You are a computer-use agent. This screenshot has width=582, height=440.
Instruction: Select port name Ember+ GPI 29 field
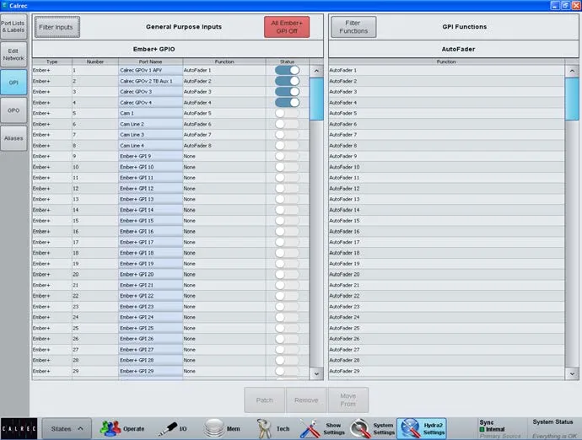click(150, 371)
